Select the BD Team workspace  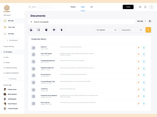[x=12, y=21]
